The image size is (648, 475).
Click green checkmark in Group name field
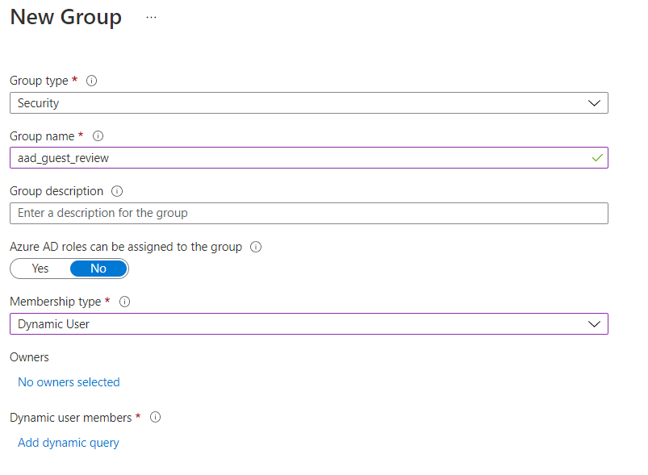coord(596,158)
